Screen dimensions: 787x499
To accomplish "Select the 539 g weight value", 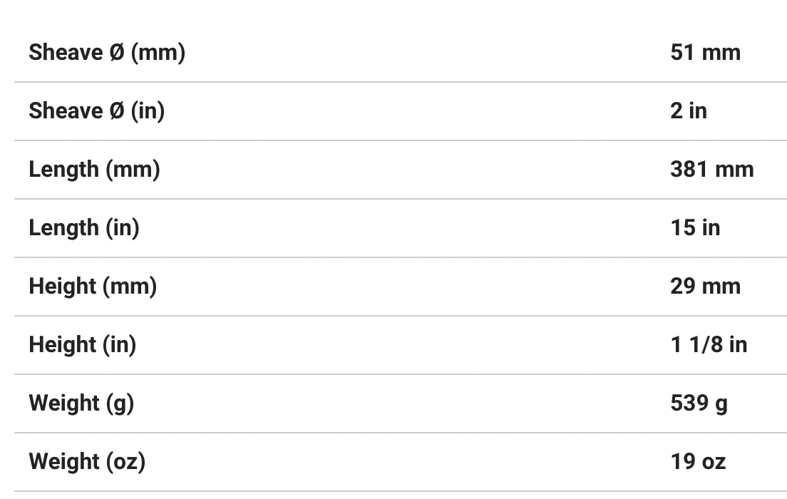I will (x=699, y=403).
